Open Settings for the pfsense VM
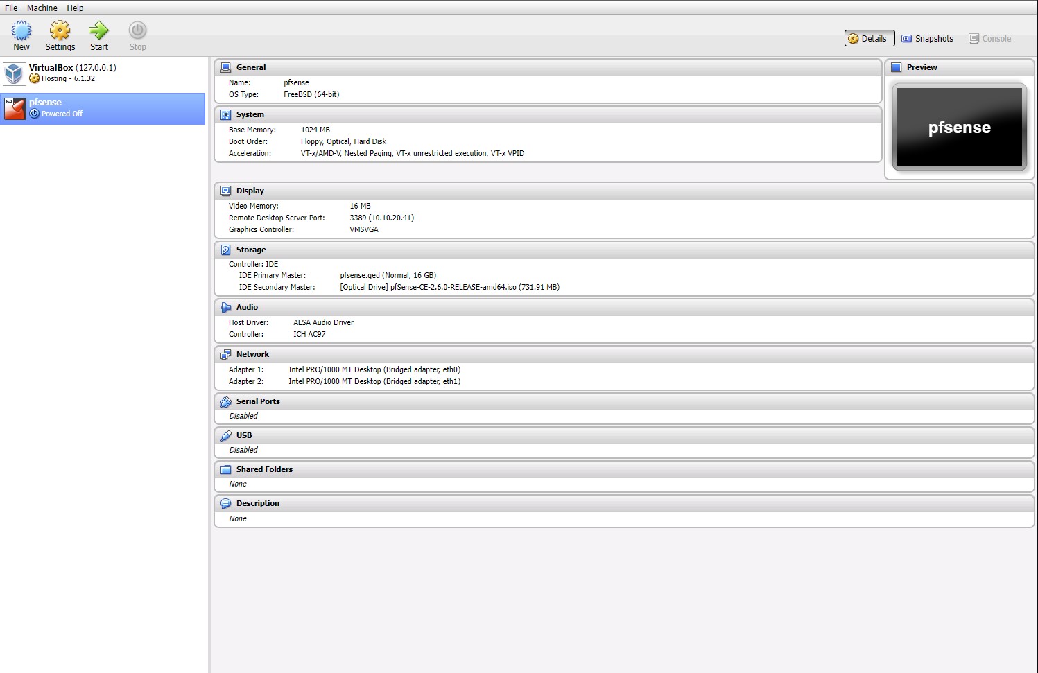 click(60, 33)
